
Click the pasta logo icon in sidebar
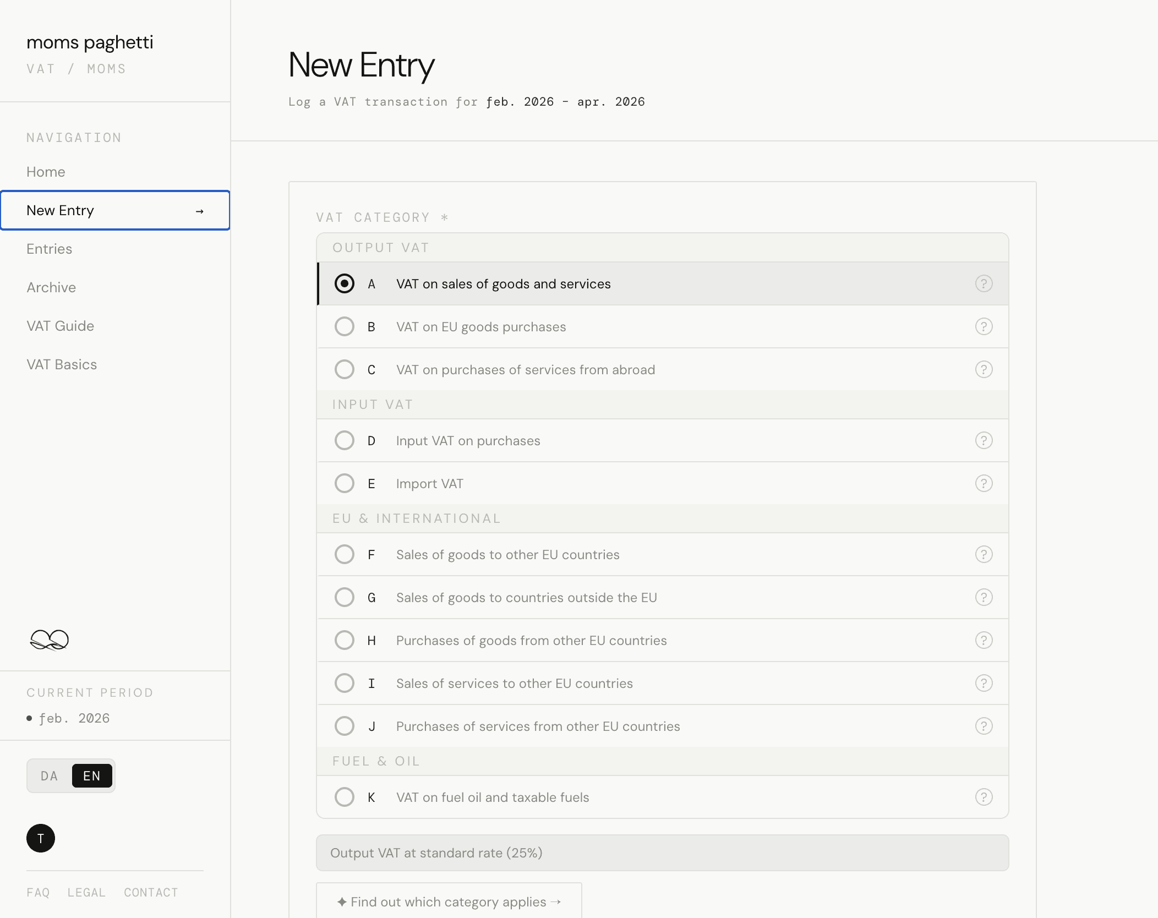49,640
